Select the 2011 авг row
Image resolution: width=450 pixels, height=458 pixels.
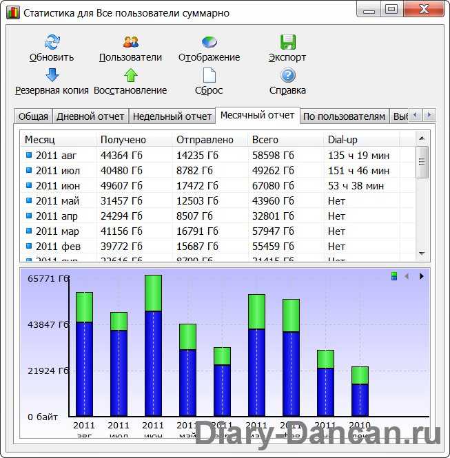[218, 155]
